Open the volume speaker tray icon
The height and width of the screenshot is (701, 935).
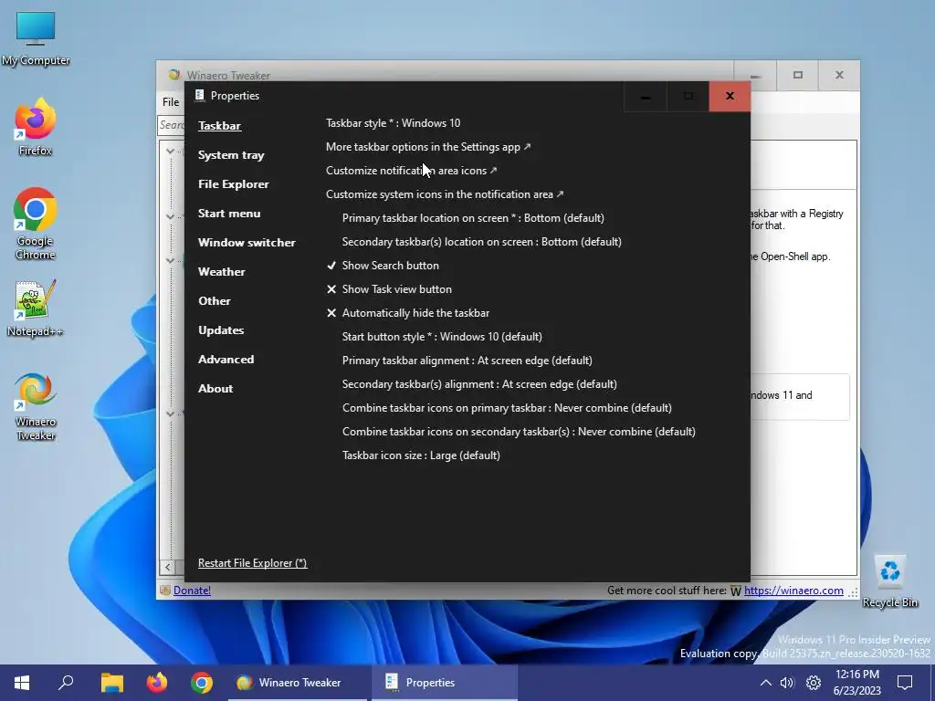click(x=787, y=683)
